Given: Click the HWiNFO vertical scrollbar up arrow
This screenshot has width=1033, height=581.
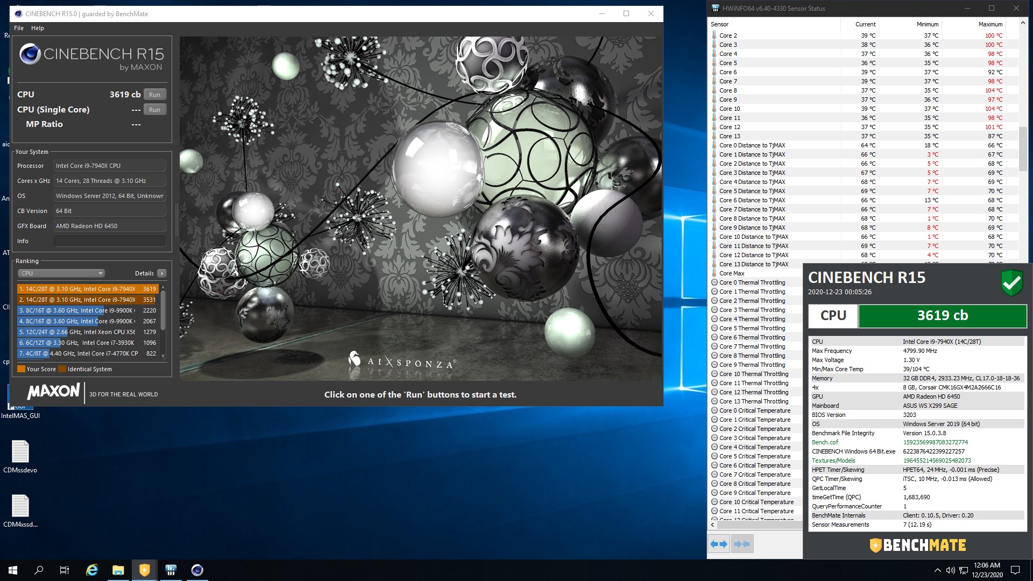Looking at the screenshot, I should [x=1023, y=24].
